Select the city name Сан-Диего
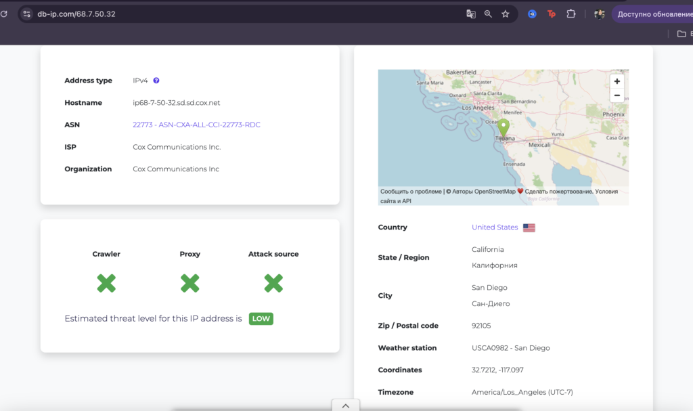Screen dimensions: 693x411 tap(491, 303)
